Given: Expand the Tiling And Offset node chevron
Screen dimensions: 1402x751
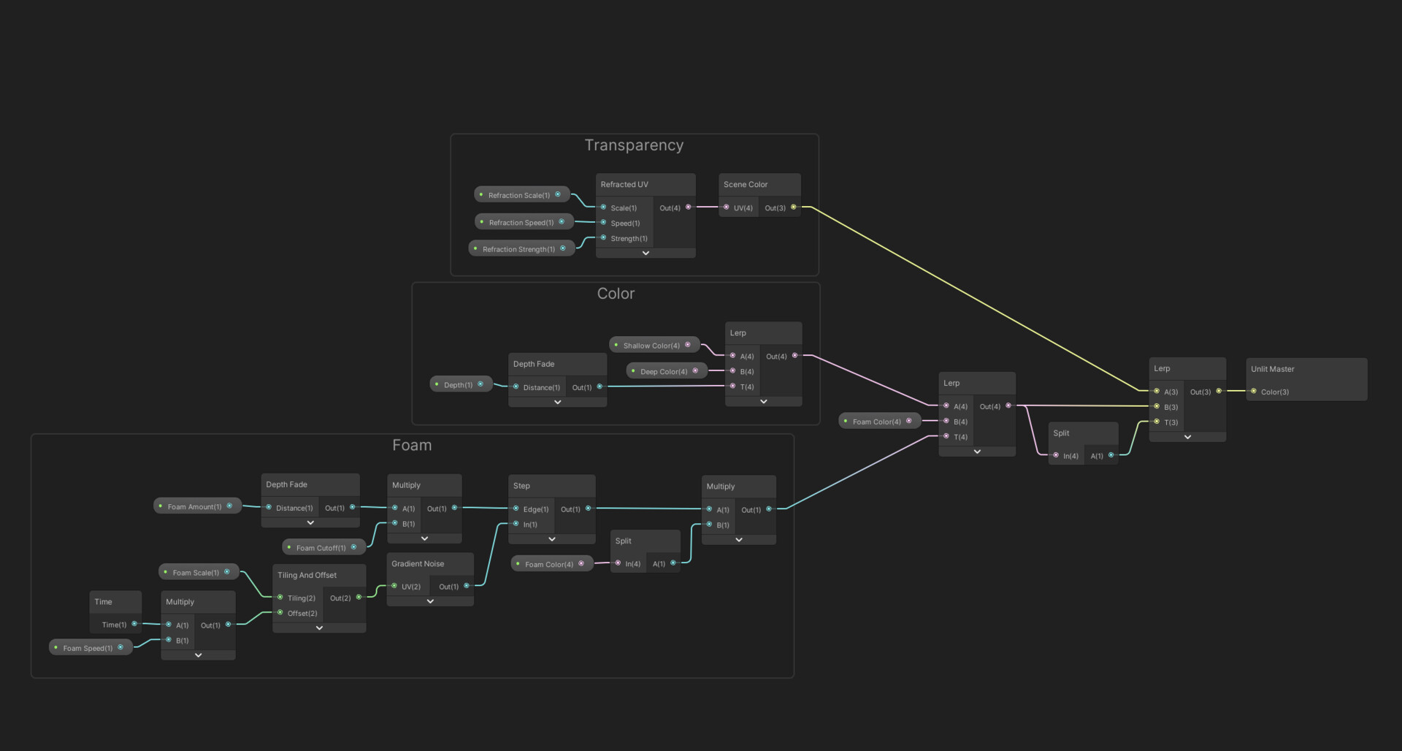Looking at the screenshot, I should pos(319,628).
